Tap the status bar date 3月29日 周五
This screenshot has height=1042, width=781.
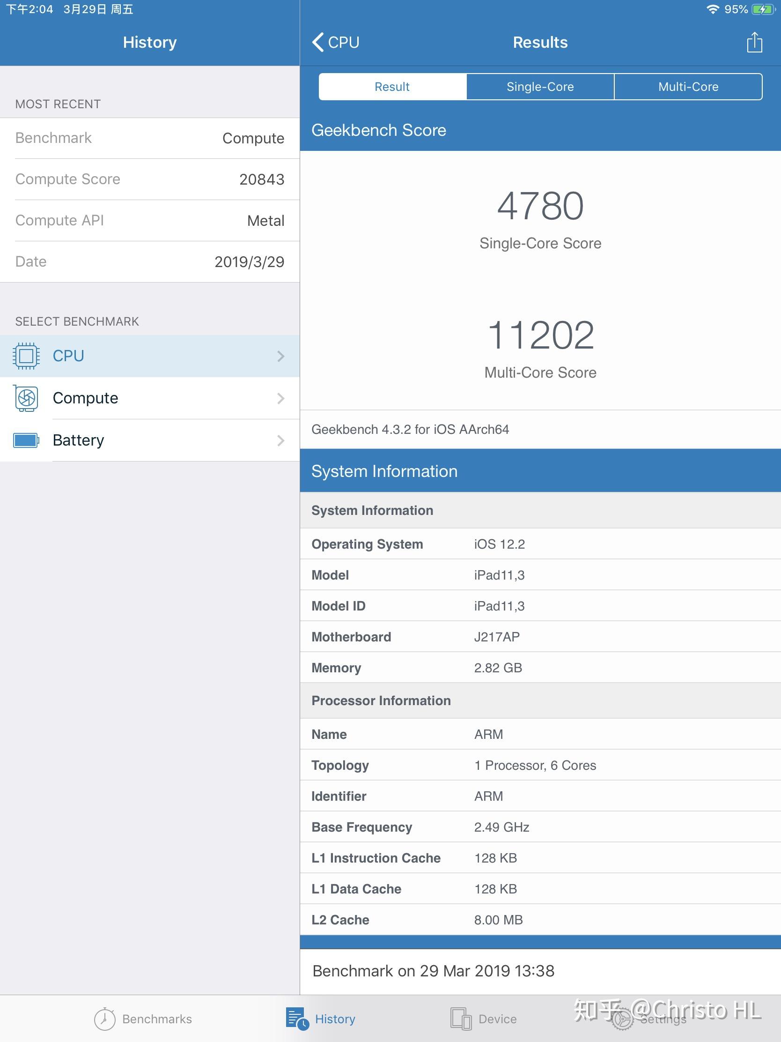98,9
